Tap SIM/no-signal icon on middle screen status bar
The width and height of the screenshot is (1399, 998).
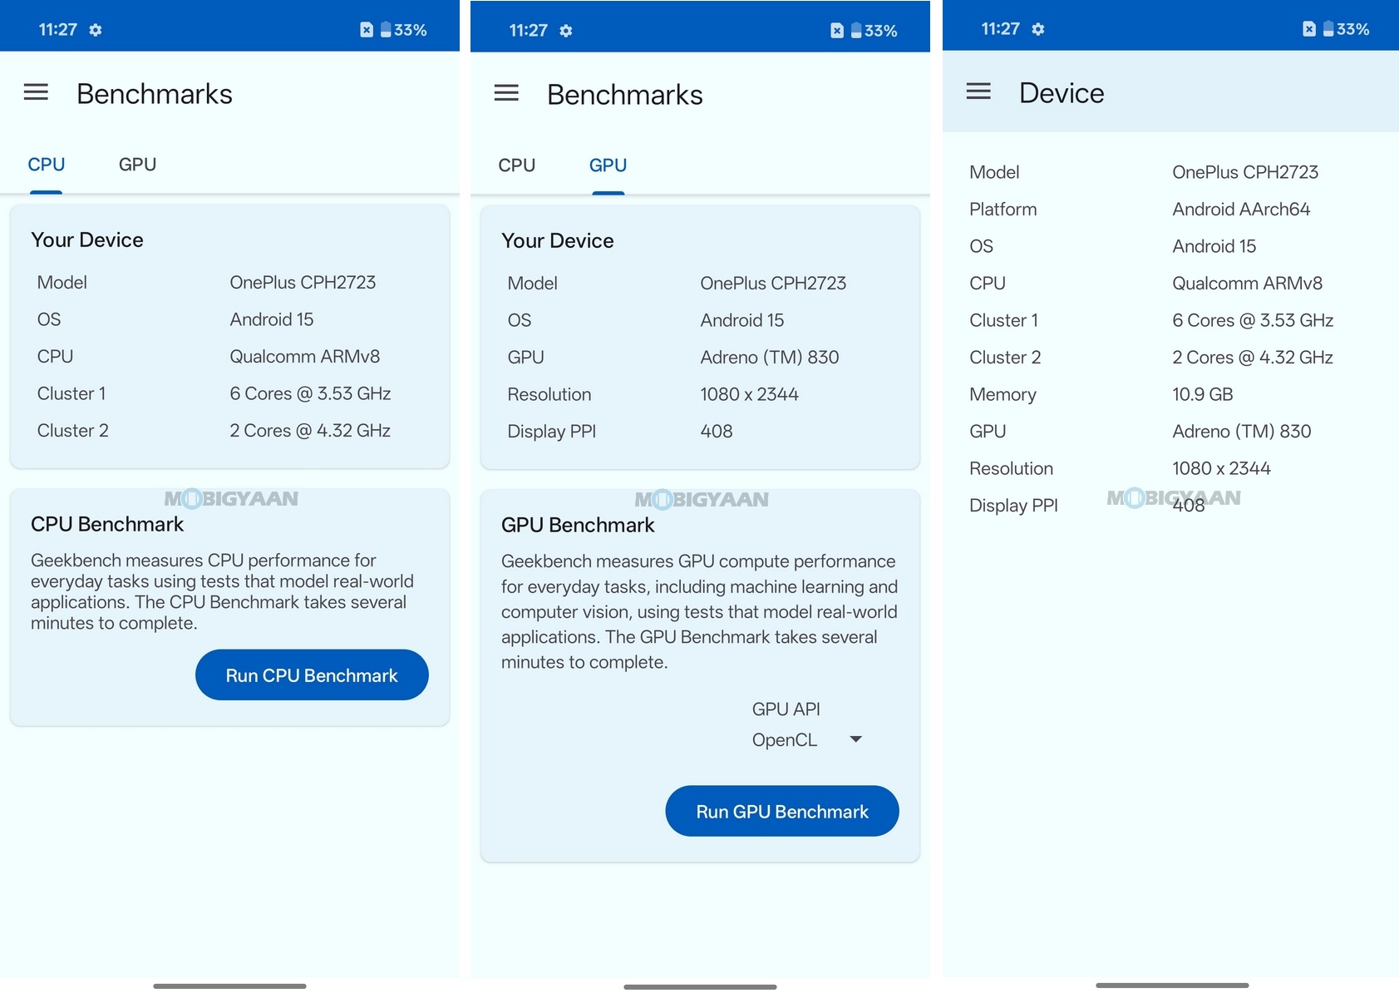[837, 31]
